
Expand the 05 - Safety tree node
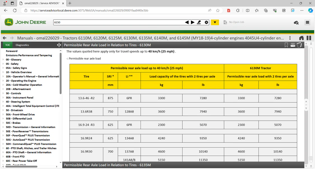[3, 64]
